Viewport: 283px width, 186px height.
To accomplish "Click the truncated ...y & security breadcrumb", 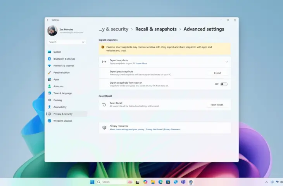I will (114, 29).
